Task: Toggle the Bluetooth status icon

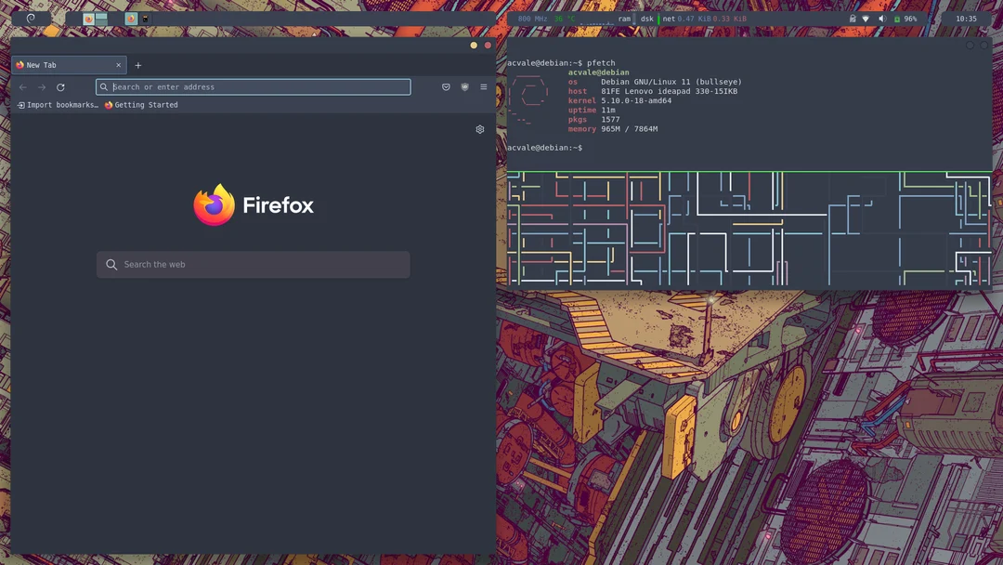Action: 853,19
